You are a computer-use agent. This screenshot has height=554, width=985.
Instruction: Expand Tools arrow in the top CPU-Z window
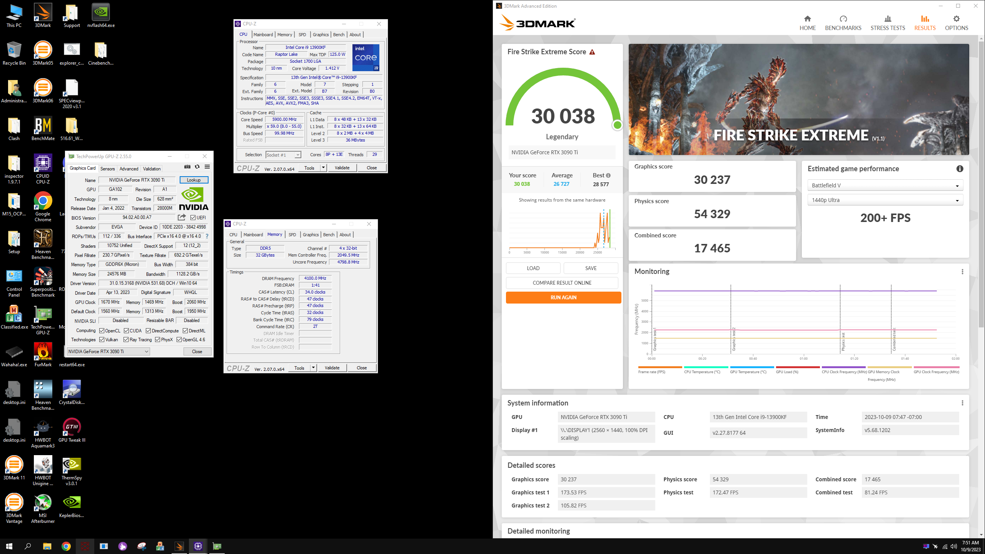click(324, 168)
